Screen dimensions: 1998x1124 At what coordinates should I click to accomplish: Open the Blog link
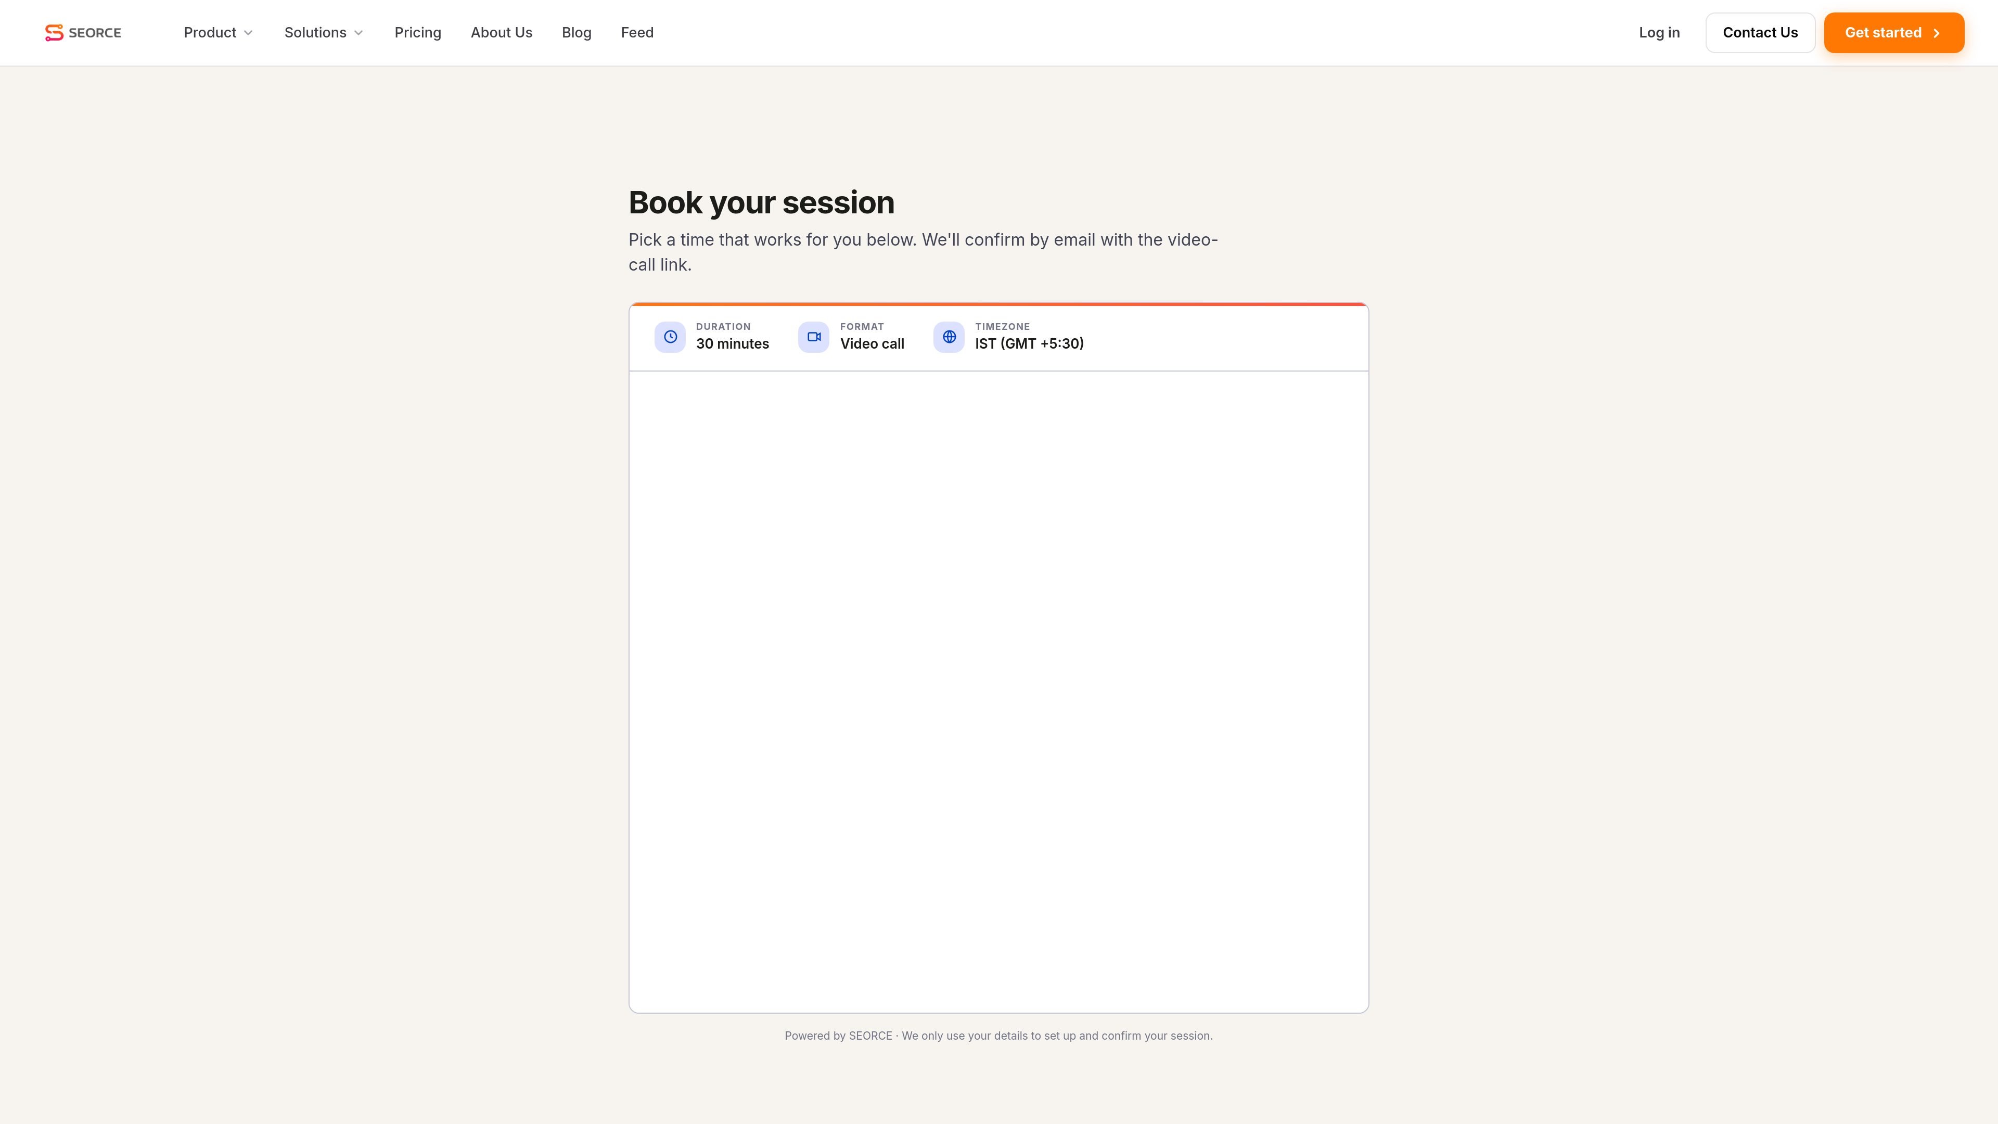click(577, 33)
